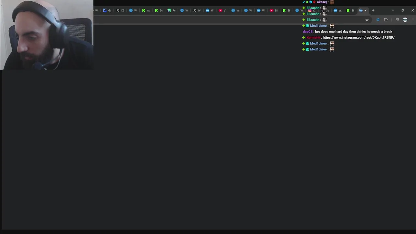Open the Instagram reel link in chat
The height and width of the screenshot is (234, 416).
point(358,38)
